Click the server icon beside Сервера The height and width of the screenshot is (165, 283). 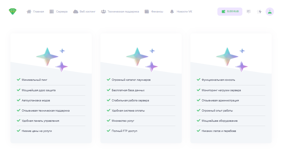(52, 12)
